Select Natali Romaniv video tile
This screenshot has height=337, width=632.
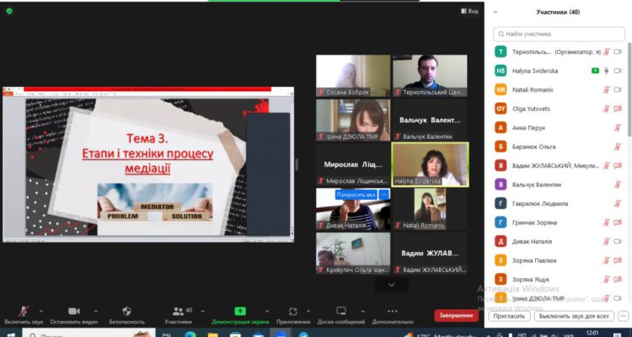430,209
